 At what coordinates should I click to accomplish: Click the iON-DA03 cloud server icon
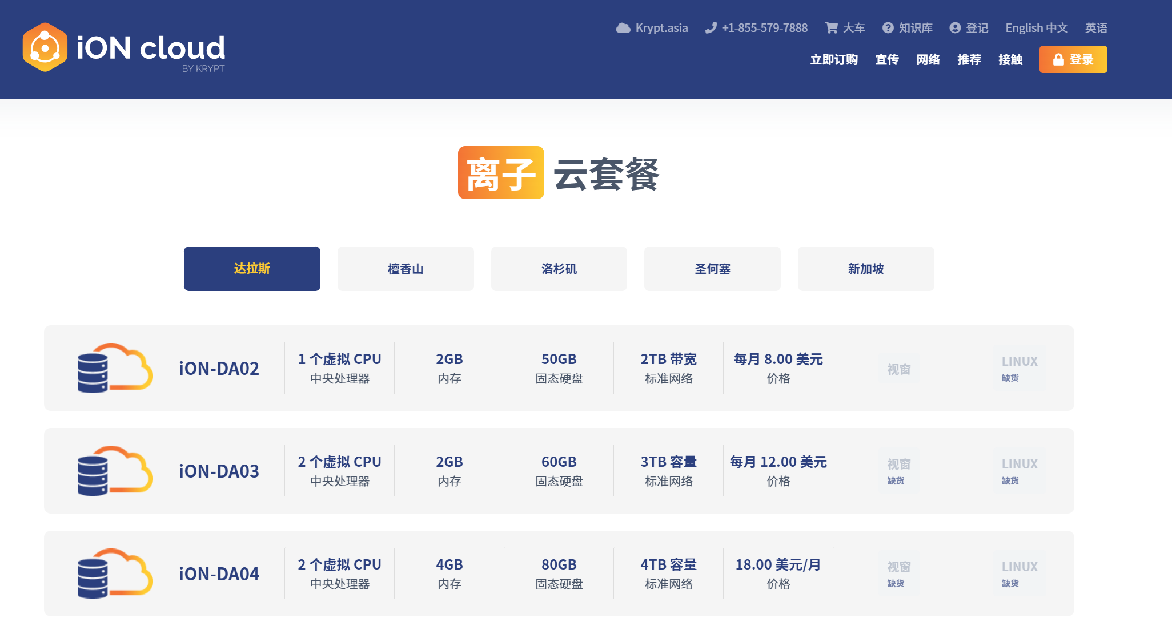pos(115,471)
